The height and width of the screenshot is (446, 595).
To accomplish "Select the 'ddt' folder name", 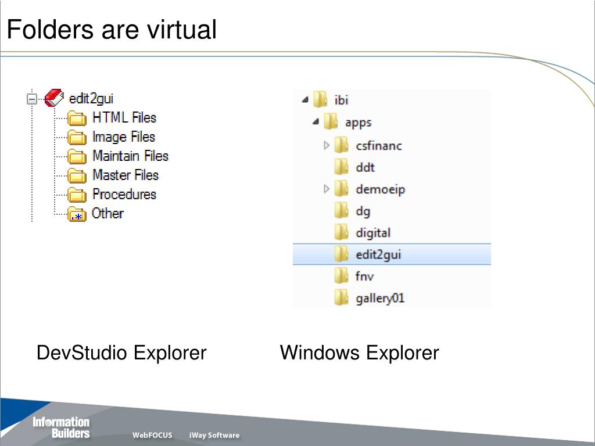I will tap(365, 167).
